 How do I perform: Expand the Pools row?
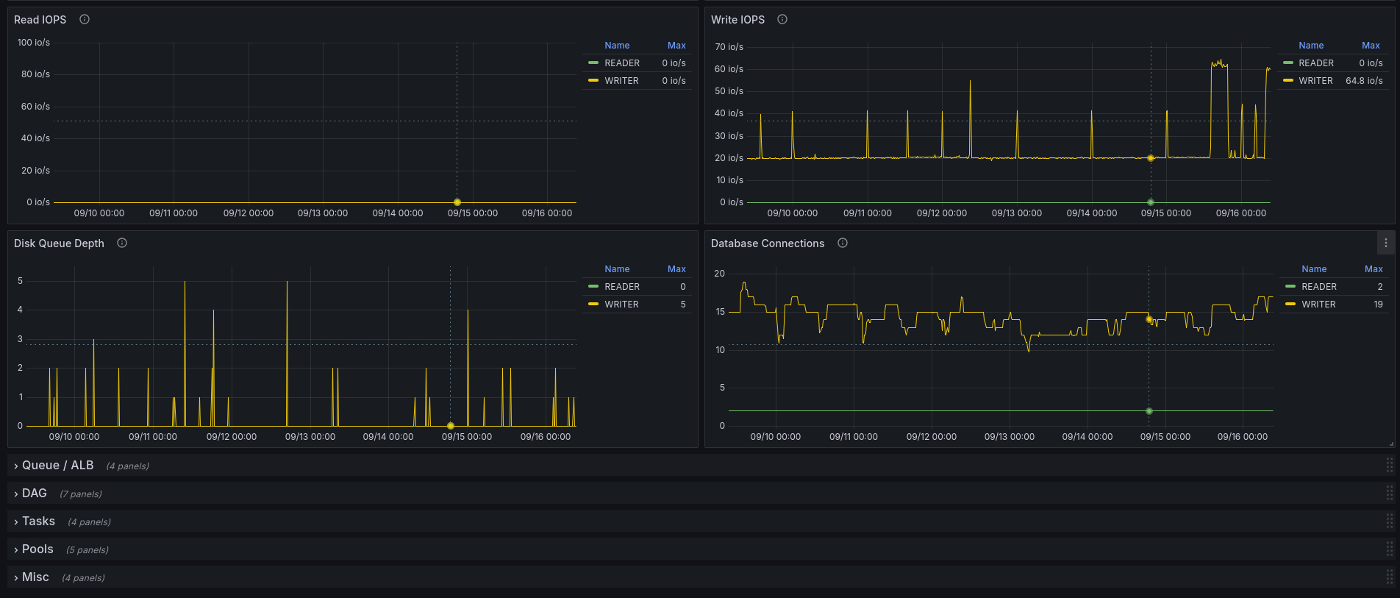click(x=33, y=549)
